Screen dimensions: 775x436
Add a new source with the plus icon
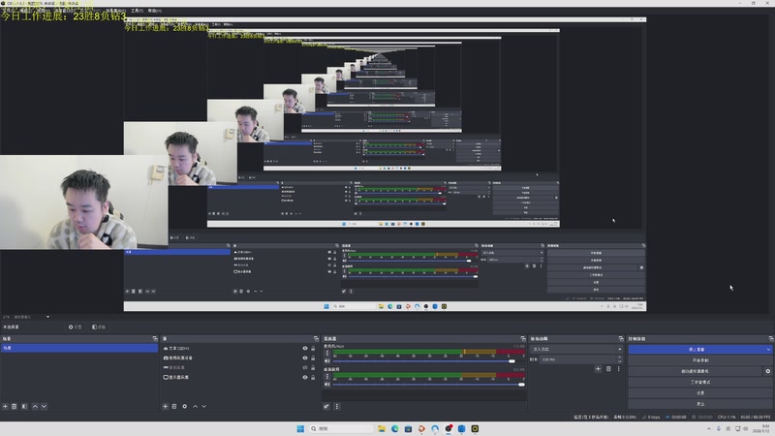165,406
